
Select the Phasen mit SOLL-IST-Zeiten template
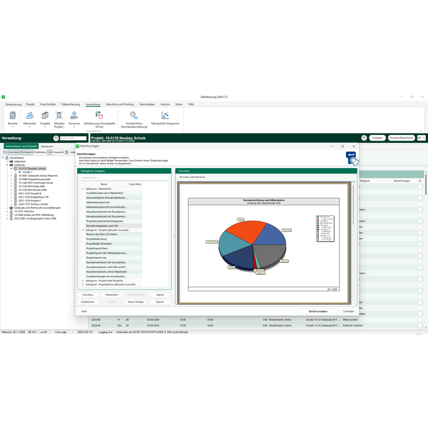coord(114,234)
